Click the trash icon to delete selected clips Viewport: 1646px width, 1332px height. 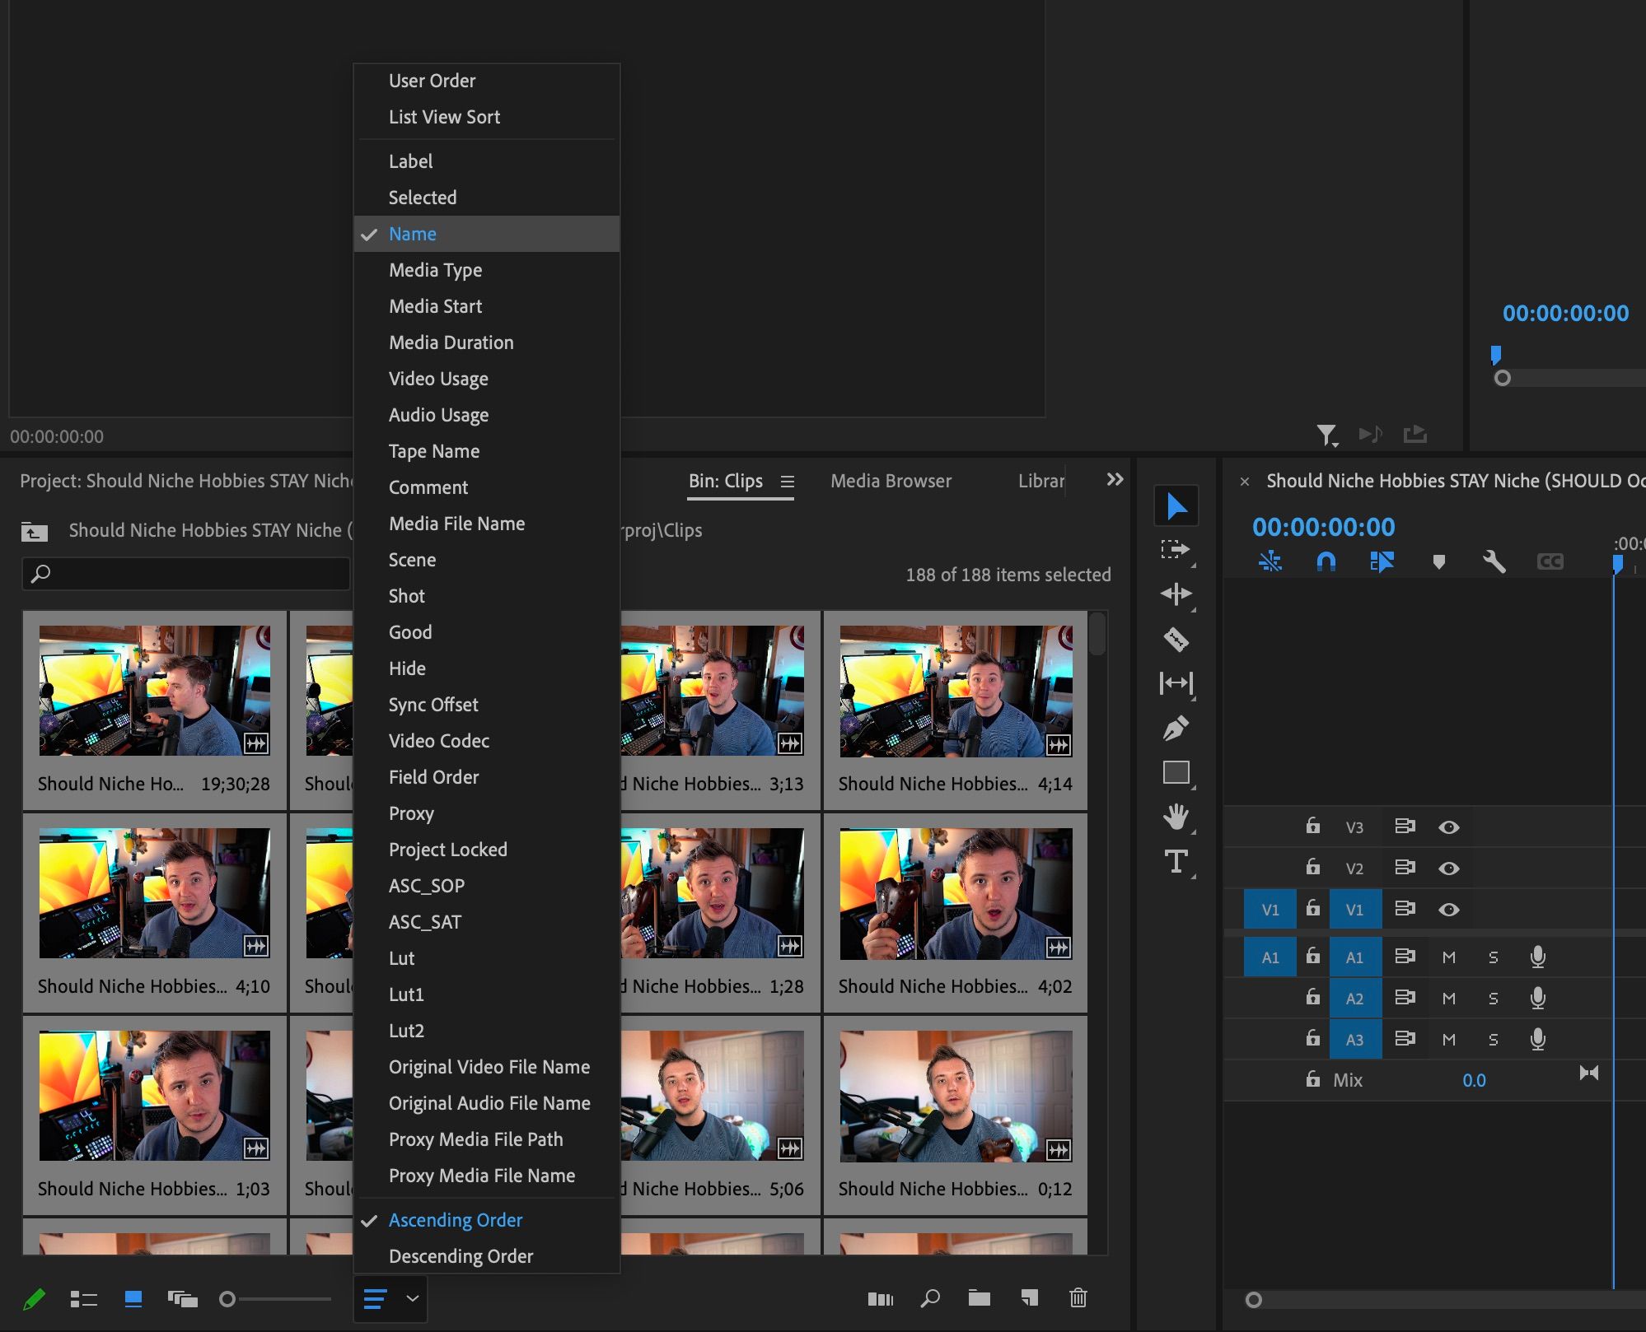[x=1078, y=1299]
